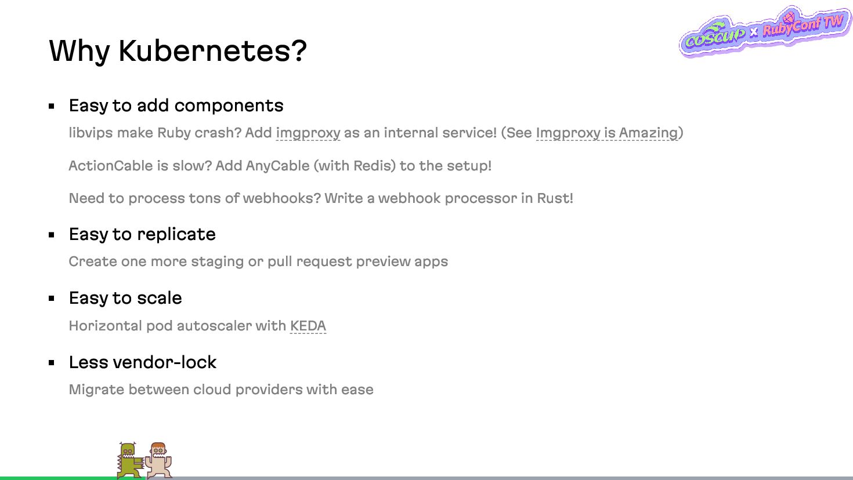853x480 pixels.
Task: Click the RubyConf TW logo
Action: pyautogui.click(x=804, y=24)
